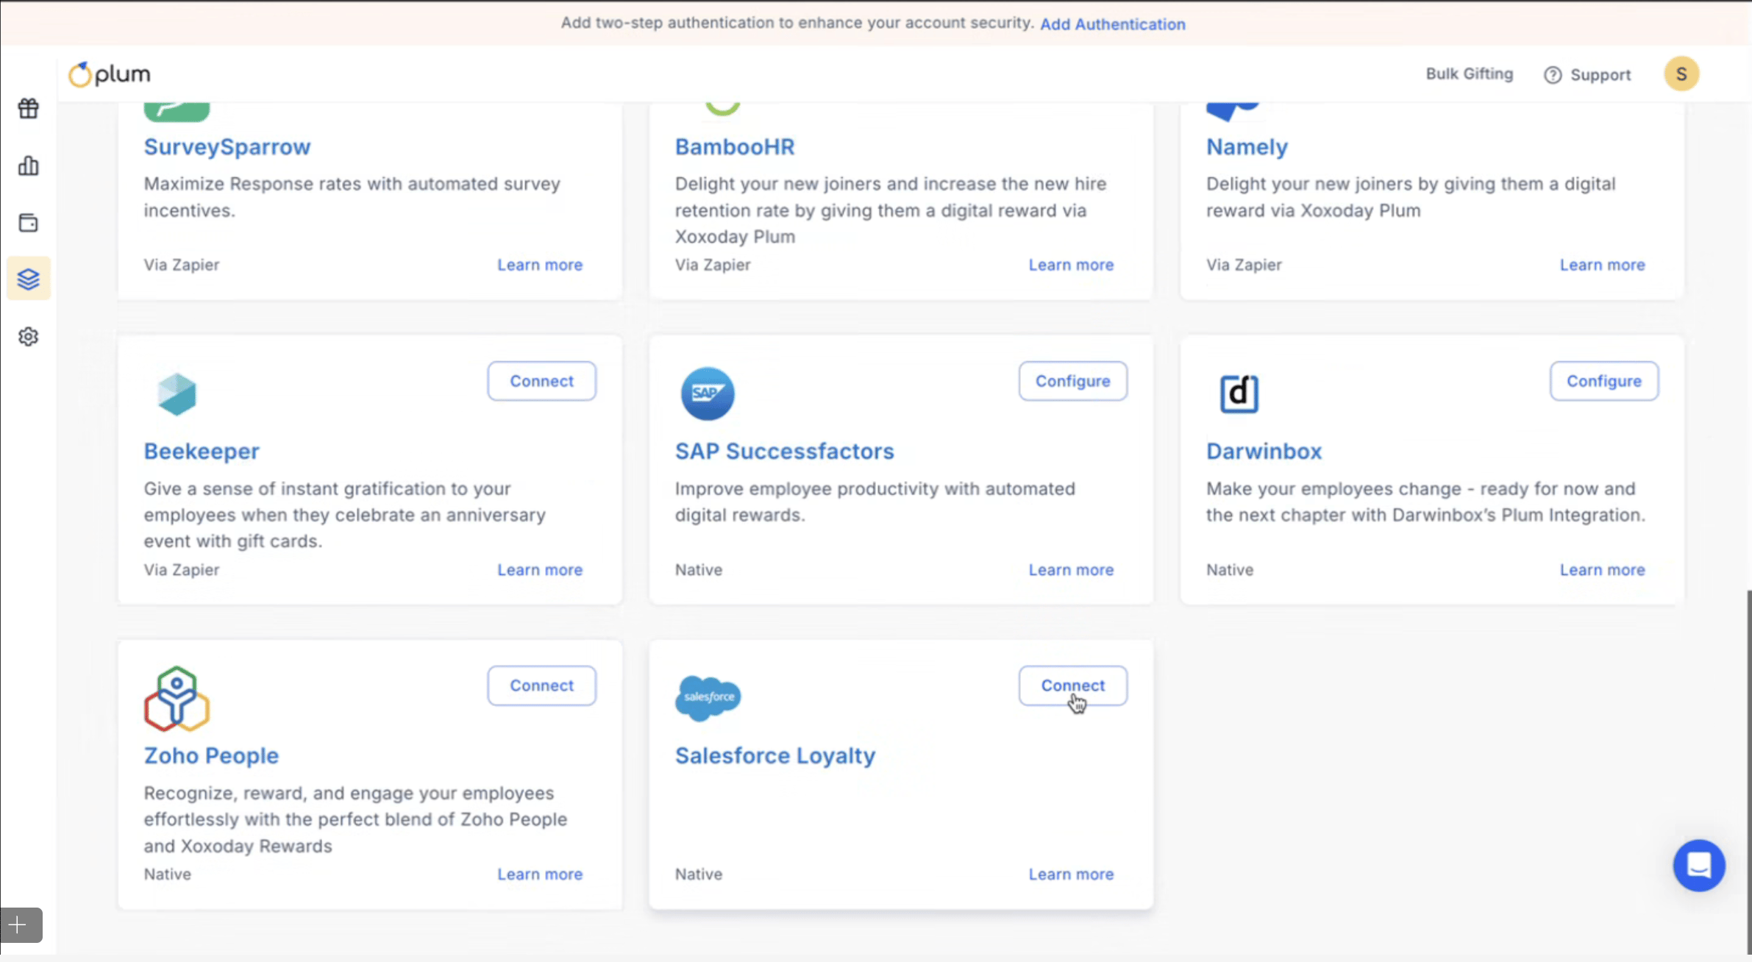Click 'Native' label on Darwinbox card
The width and height of the screenshot is (1752, 962).
tap(1230, 570)
